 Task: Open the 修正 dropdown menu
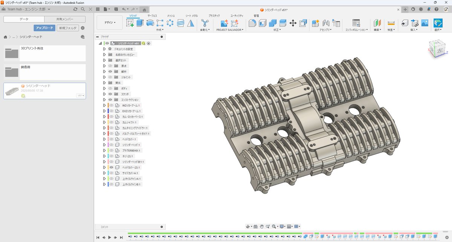(277, 29)
